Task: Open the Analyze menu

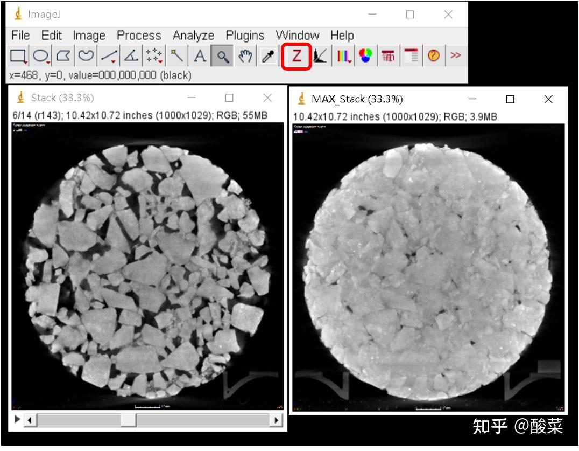Action: click(x=193, y=36)
